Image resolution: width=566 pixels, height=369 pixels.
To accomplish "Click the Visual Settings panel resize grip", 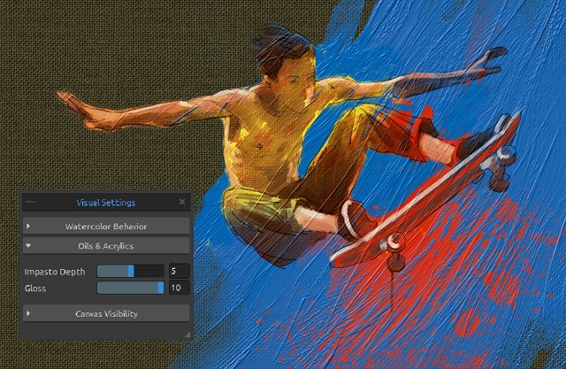I will (x=187, y=334).
